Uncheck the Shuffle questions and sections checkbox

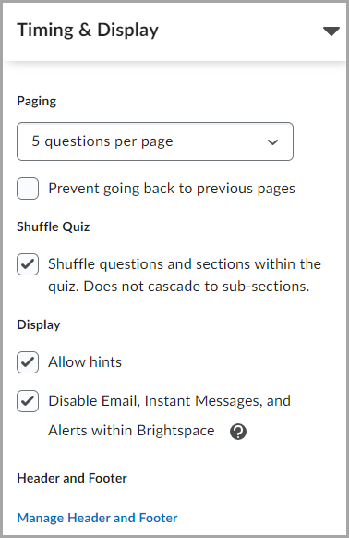28,264
